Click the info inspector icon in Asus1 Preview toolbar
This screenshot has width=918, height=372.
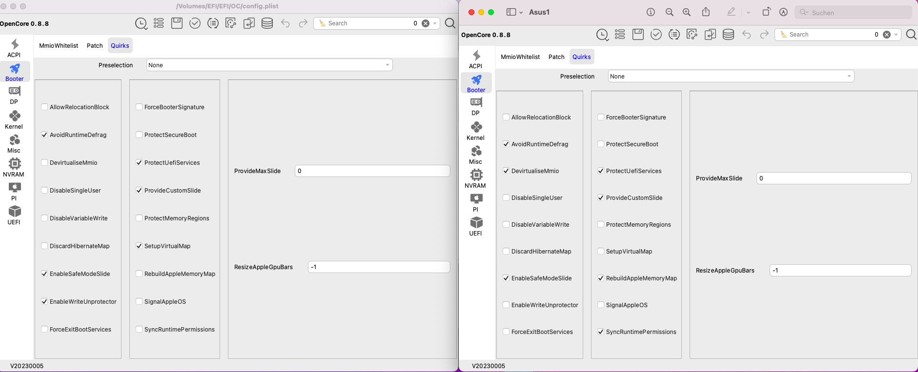pos(651,12)
